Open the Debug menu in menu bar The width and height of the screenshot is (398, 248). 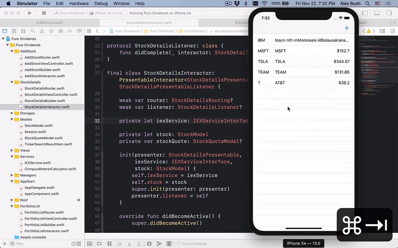[x=101, y=3]
